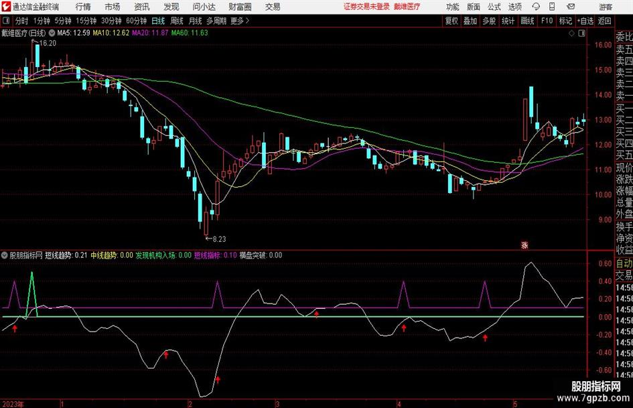The width and height of the screenshot is (633, 408).
Task: Open the 市场 menu
Action: [x=113, y=7]
